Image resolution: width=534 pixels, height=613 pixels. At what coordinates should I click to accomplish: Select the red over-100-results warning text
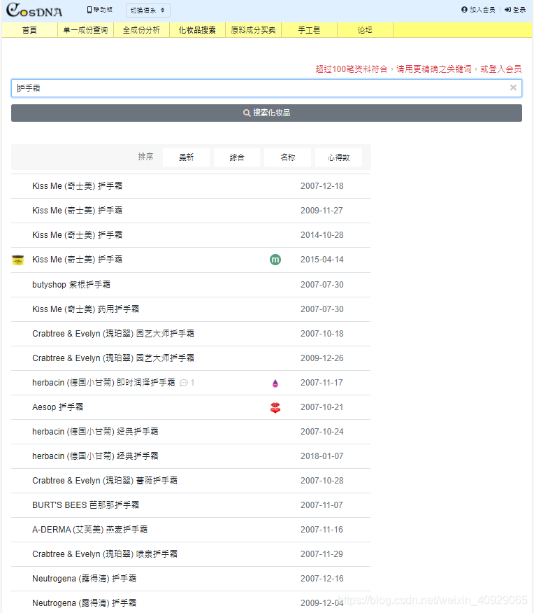click(419, 69)
